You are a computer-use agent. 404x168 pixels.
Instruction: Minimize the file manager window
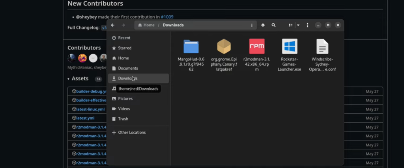[318, 25]
